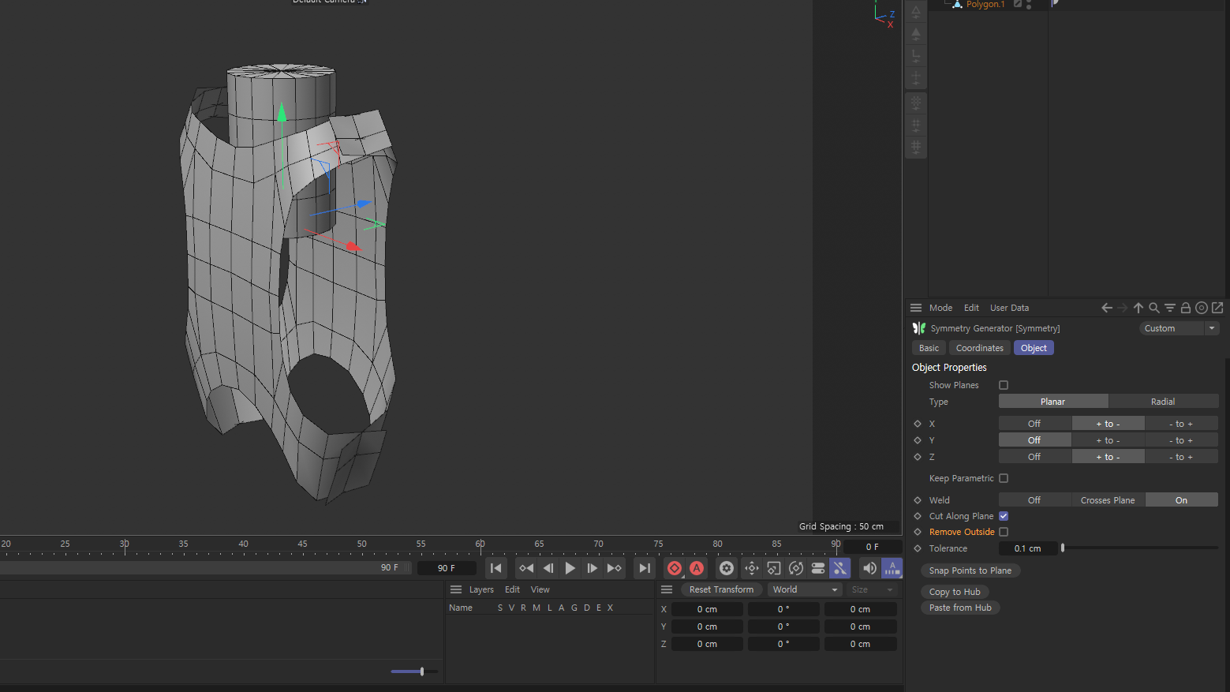Open the World coordinate system dropdown

805,589
